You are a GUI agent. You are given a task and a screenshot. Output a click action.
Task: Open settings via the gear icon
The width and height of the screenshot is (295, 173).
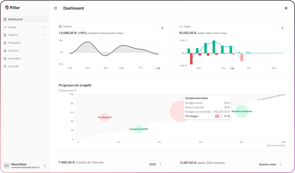click(286, 8)
